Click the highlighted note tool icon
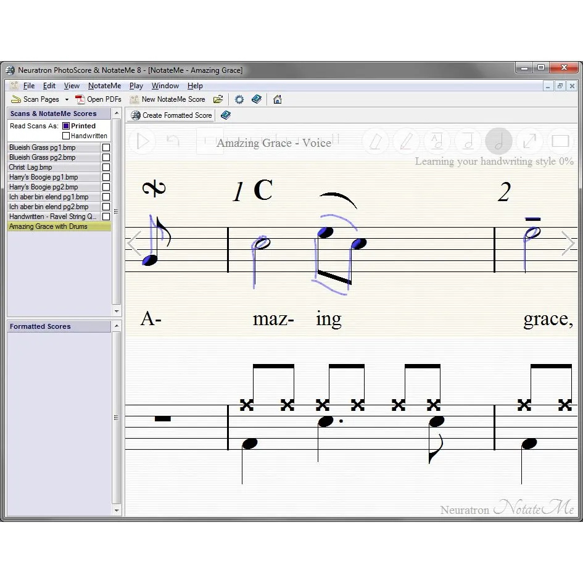 pyautogui.click(x=499, y=141)
